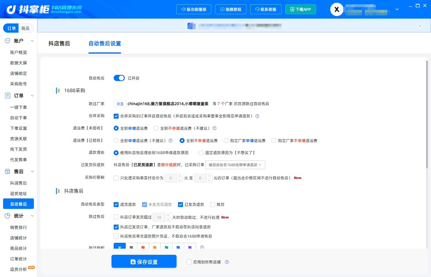Open 继续自动去1688全额申请退款 dropdown

(235, 165)
